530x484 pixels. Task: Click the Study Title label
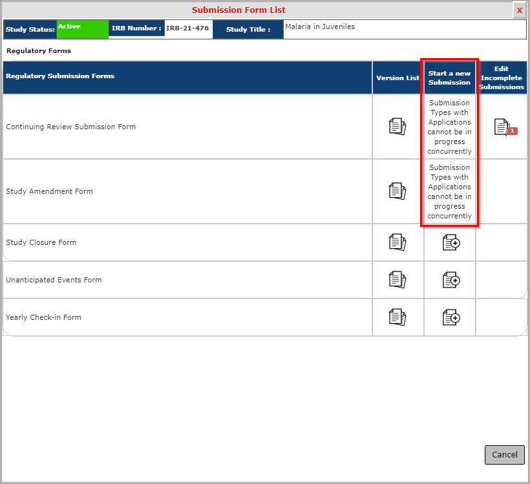248,30
